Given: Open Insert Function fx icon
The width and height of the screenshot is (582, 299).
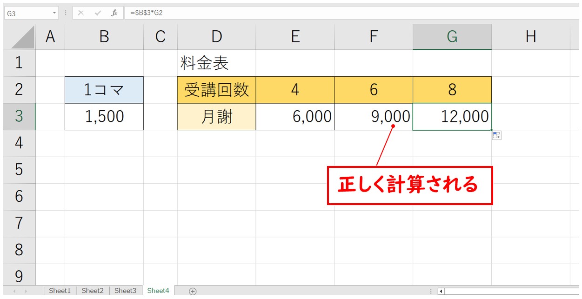Looking at the screenshot, I should pyautogui.click(x=114, y=13).
